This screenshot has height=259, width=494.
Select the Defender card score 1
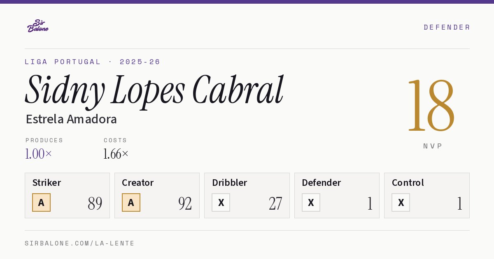tap(370, 203)
